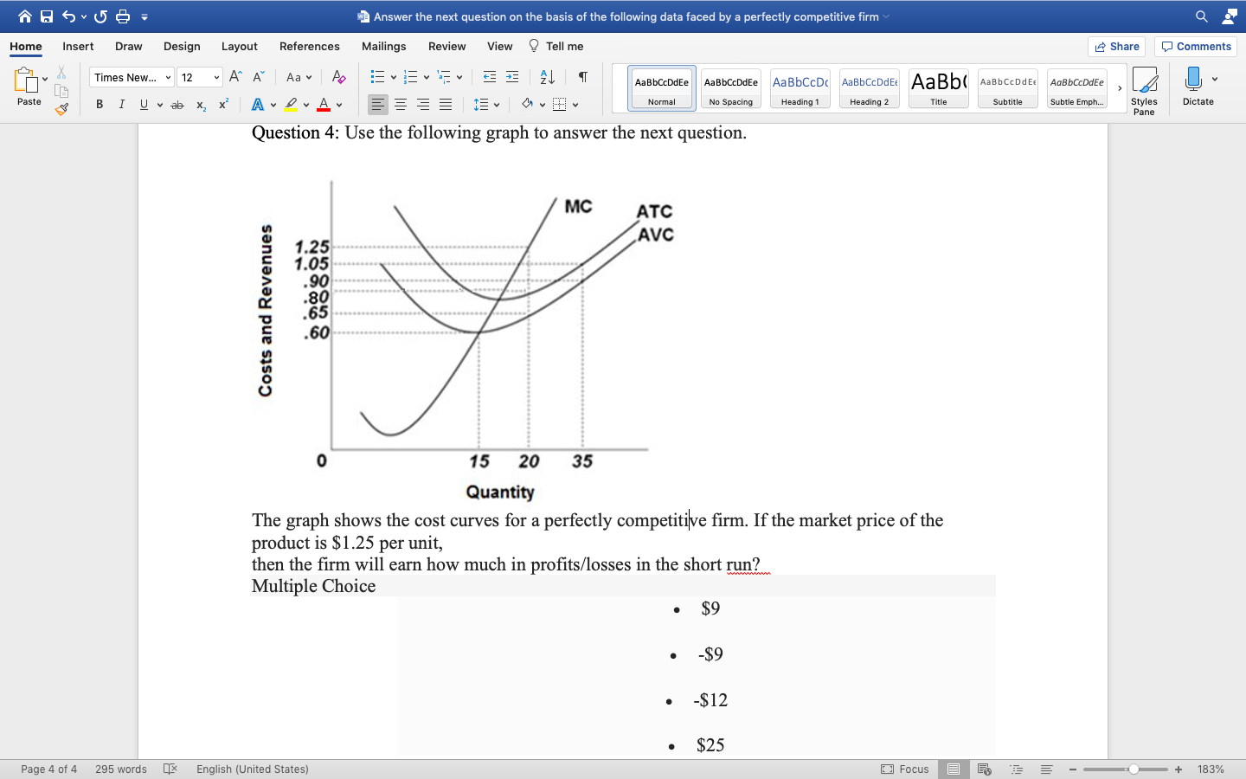The image size is (1246, 779).
Task: Click the Home icon in title bar
Action: (x=24, y=16)
